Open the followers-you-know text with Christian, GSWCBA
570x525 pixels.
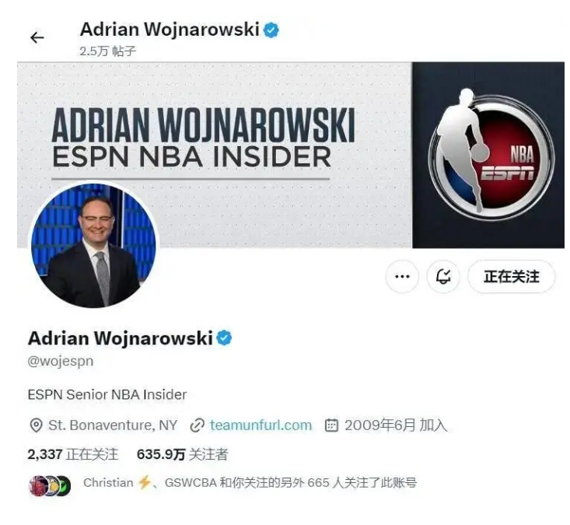tap(250, 483)
